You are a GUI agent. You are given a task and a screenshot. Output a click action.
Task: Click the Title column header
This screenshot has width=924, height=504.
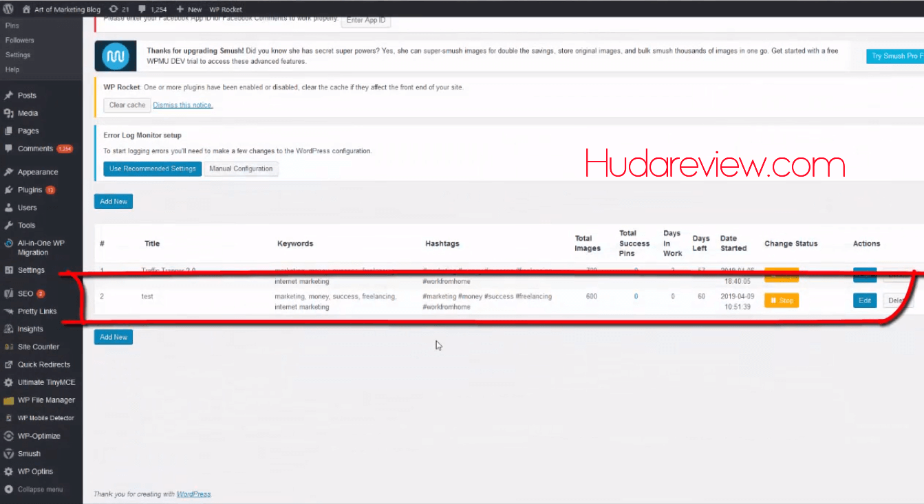point(152,243)
